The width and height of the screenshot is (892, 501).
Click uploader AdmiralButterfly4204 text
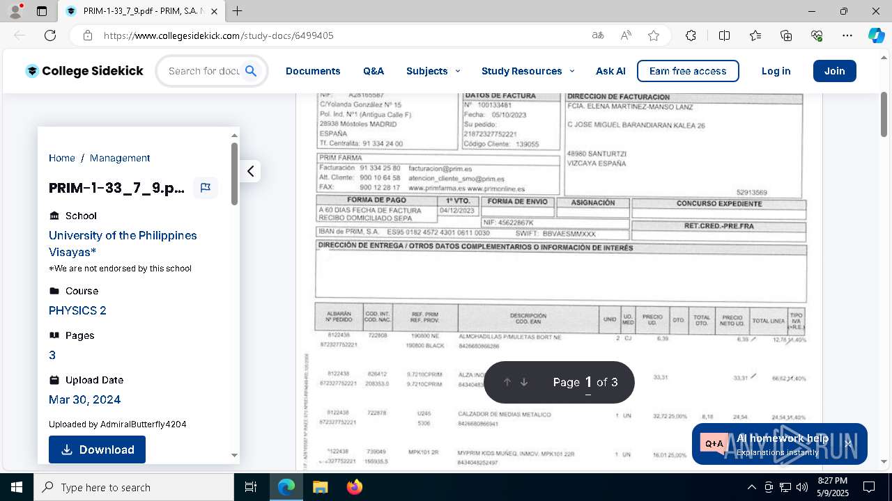coord(143,424)
